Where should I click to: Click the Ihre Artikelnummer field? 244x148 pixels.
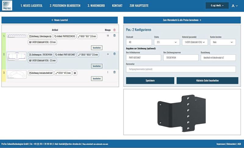[143, 58]
